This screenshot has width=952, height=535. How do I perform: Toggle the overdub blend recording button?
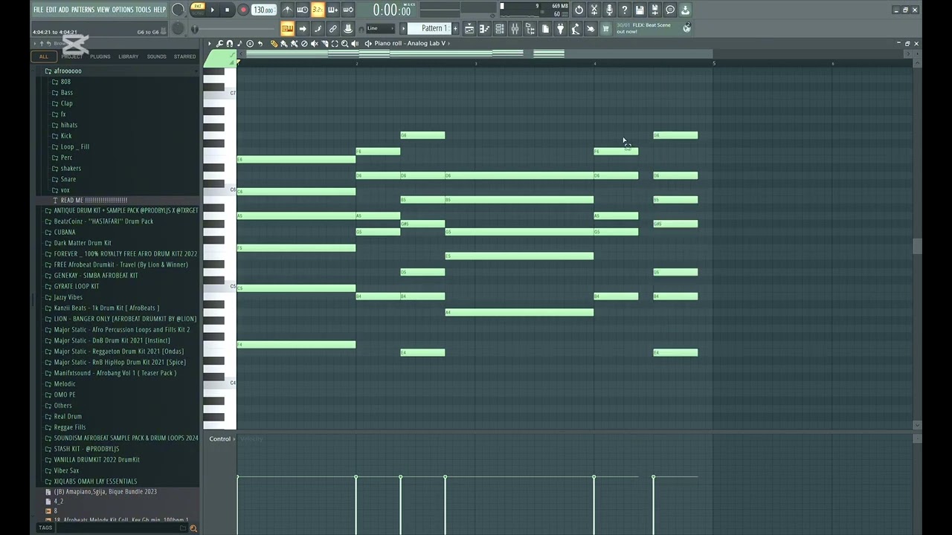(x=333, y=10)
